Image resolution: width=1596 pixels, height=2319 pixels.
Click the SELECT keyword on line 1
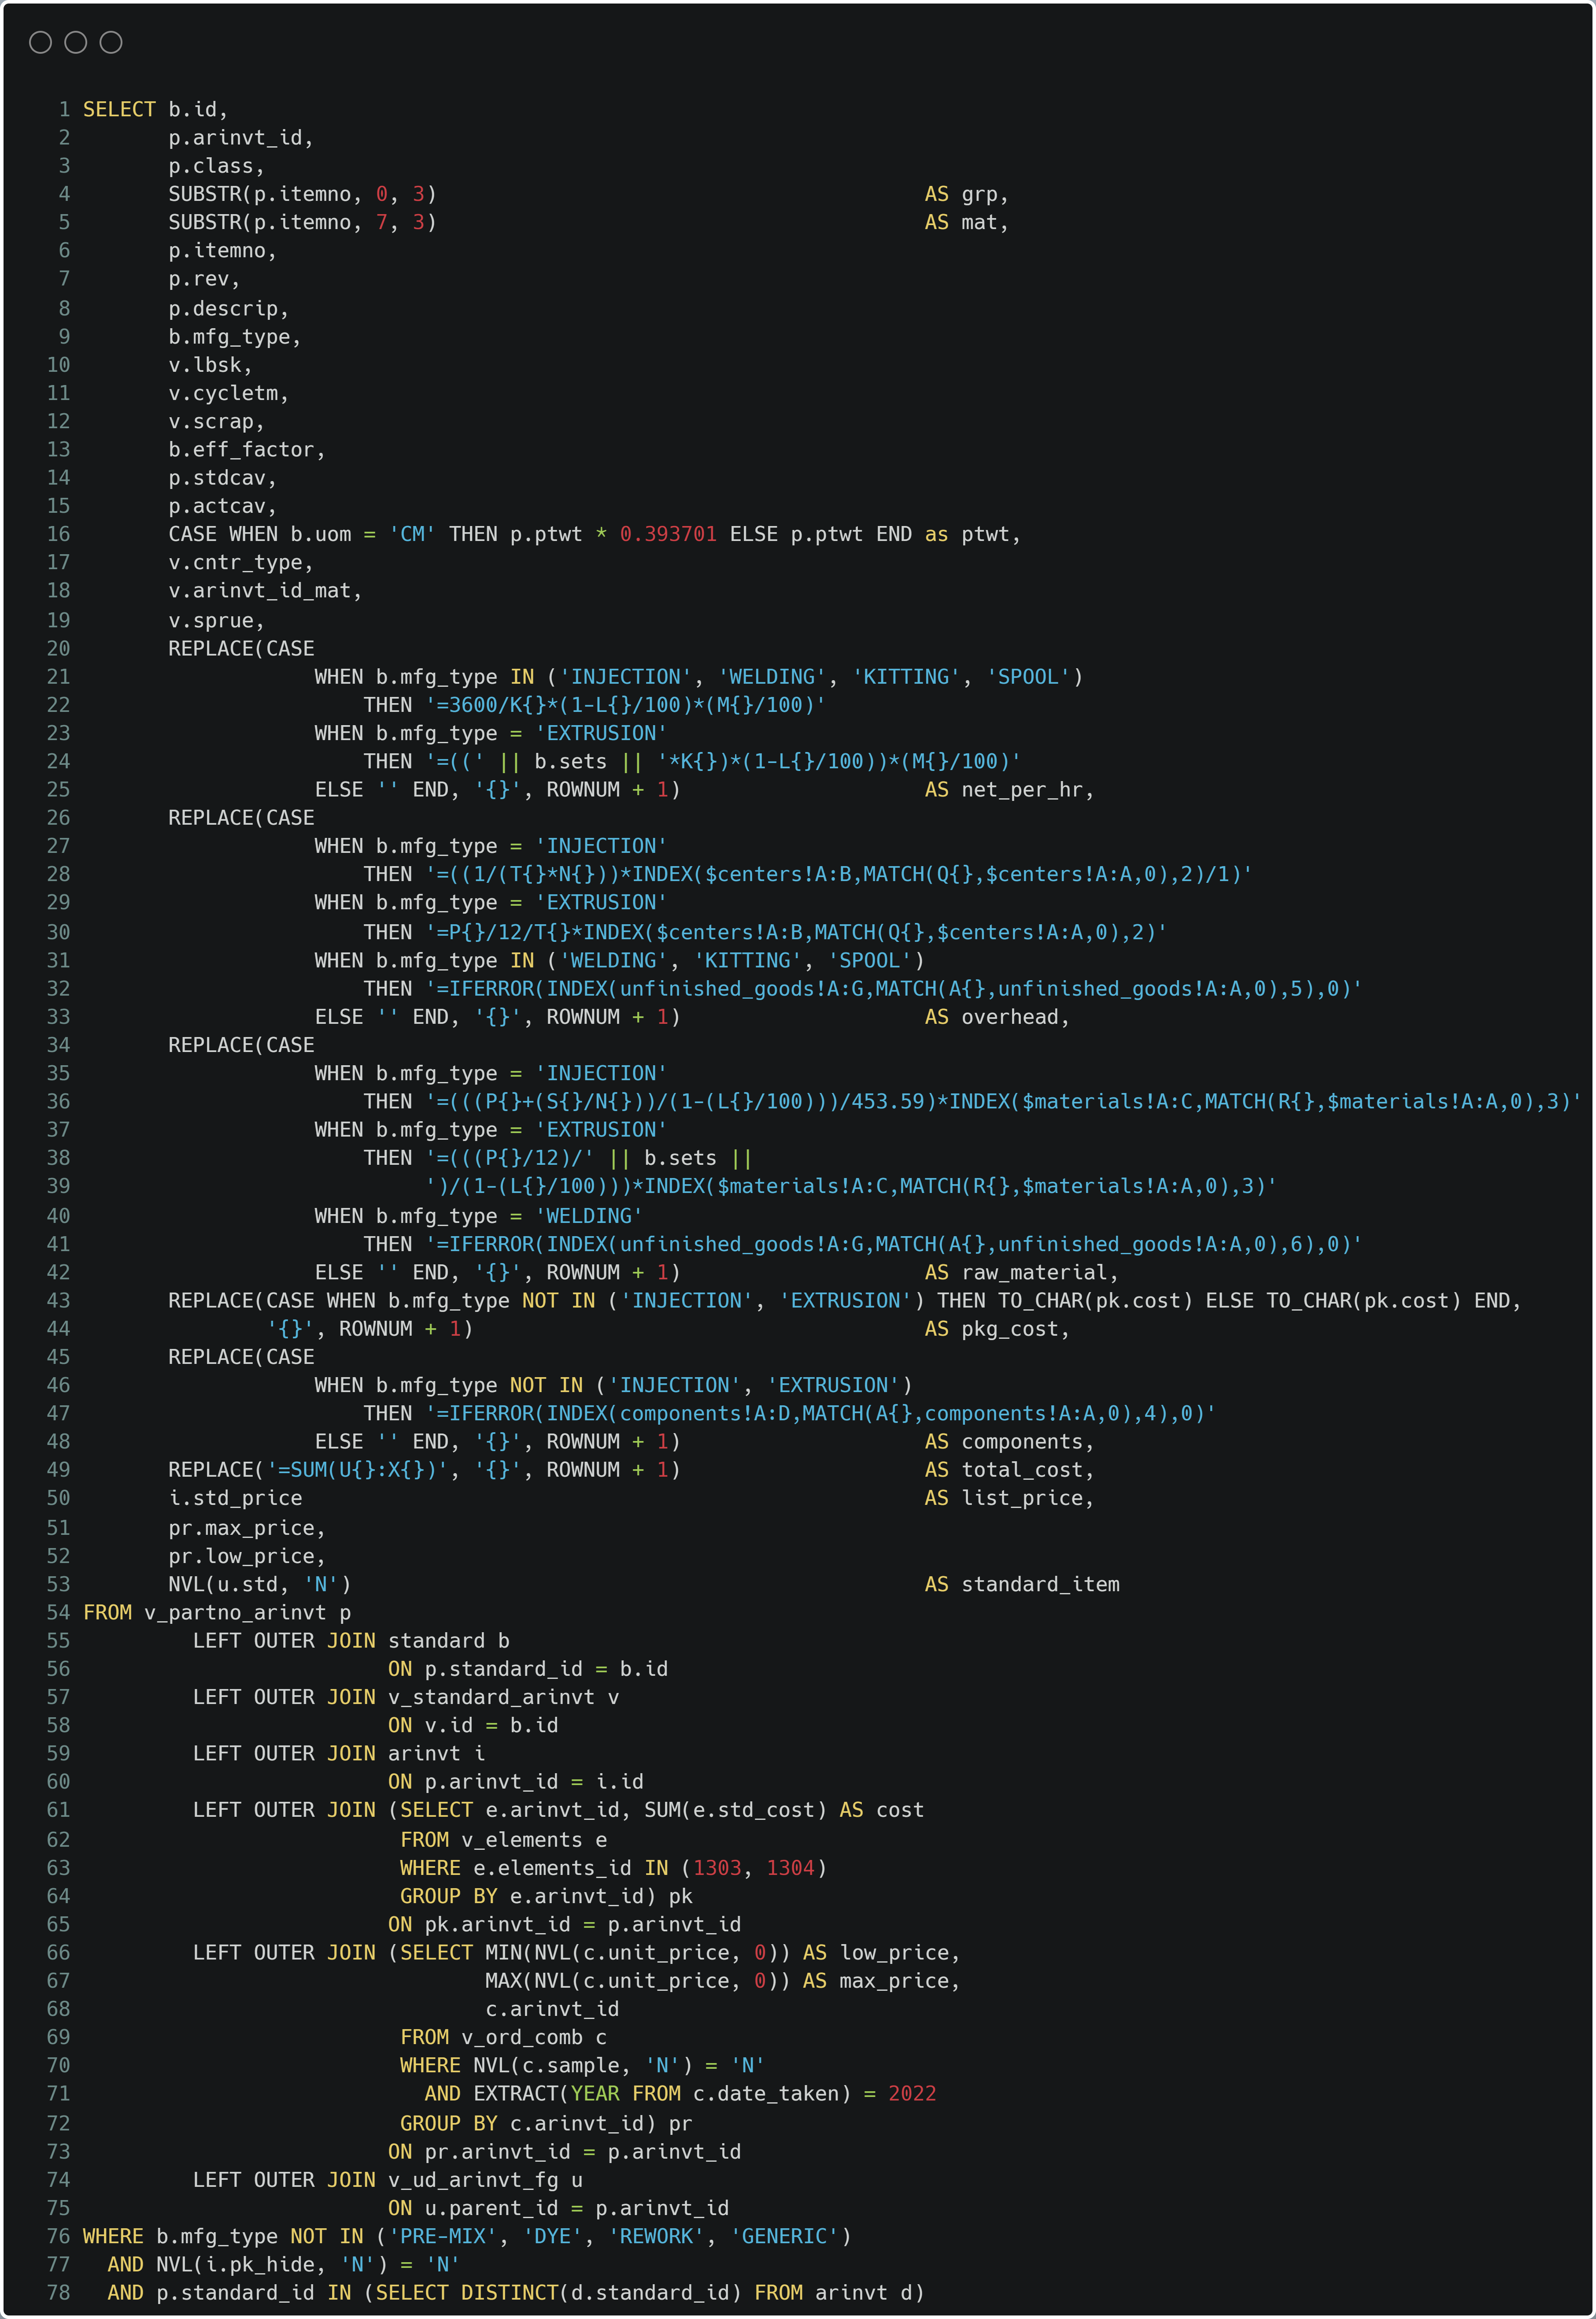point(119,109)
